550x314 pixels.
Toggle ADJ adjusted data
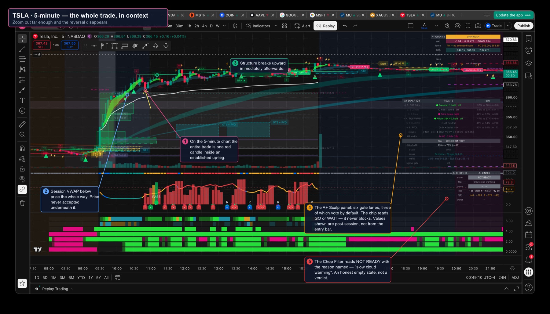[515, 278]
